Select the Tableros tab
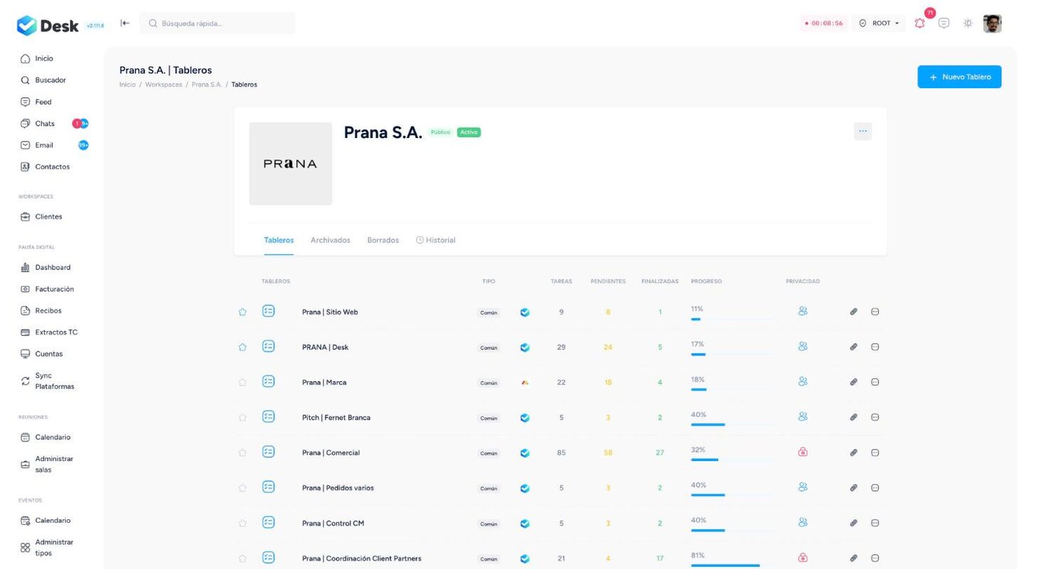The height and width of the screenshot is (569, 1038). (x=279, y=240)
